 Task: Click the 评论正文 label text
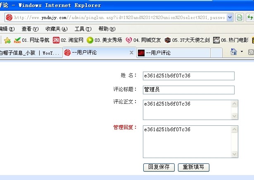[125, 102]
